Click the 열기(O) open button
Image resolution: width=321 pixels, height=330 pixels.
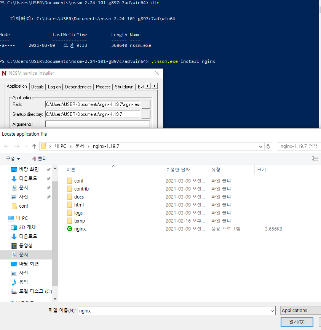click(x=297, y=322)
